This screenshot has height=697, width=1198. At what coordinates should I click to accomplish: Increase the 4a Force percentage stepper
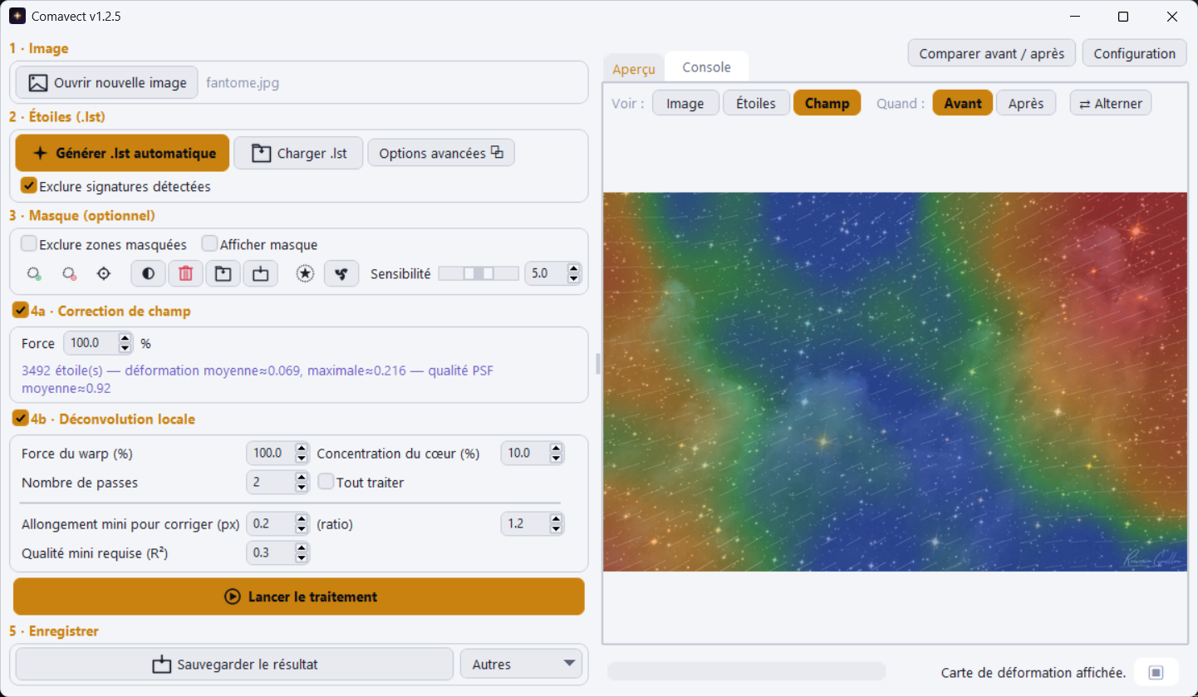pyautogui.click(x=125, y=339)
